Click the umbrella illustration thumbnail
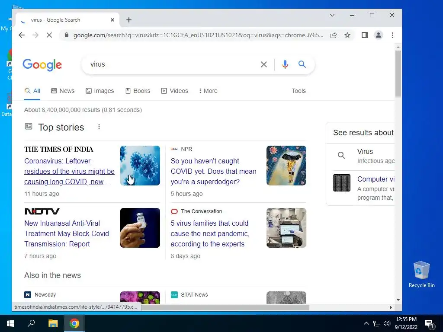This screenshot has width=443, height=332. pos(286,166)
